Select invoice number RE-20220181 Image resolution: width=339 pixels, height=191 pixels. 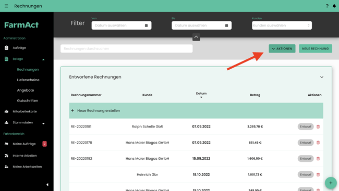click(81, 126)
